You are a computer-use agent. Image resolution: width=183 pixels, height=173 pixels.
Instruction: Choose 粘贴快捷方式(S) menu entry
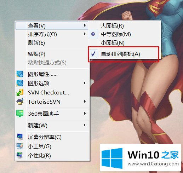(52, 63)
